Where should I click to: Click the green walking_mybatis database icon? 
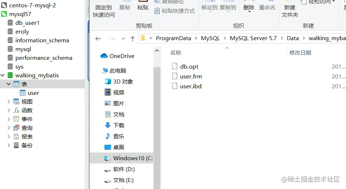pos(10,75)
